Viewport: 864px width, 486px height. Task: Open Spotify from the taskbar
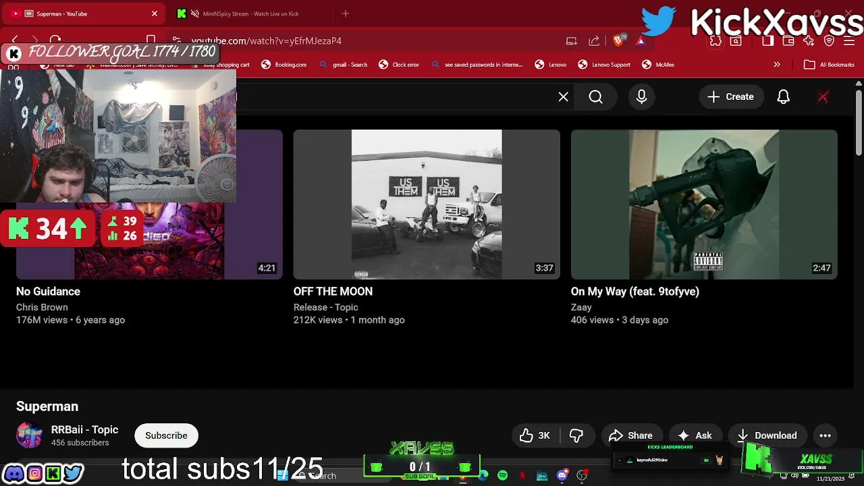(x=502, y=476)
